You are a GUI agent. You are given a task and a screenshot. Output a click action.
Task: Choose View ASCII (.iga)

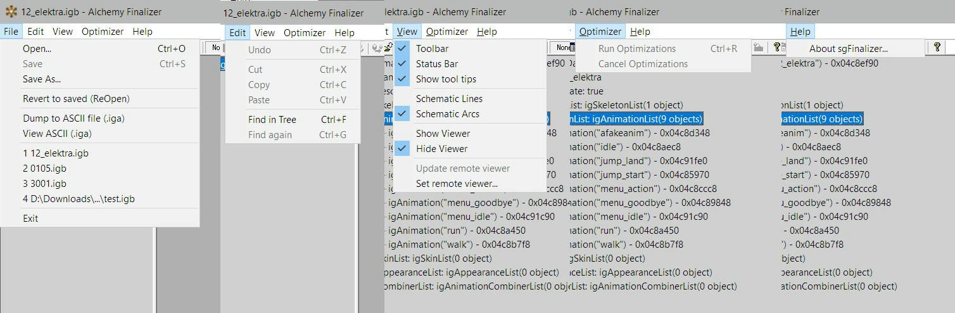coord(100,134)
